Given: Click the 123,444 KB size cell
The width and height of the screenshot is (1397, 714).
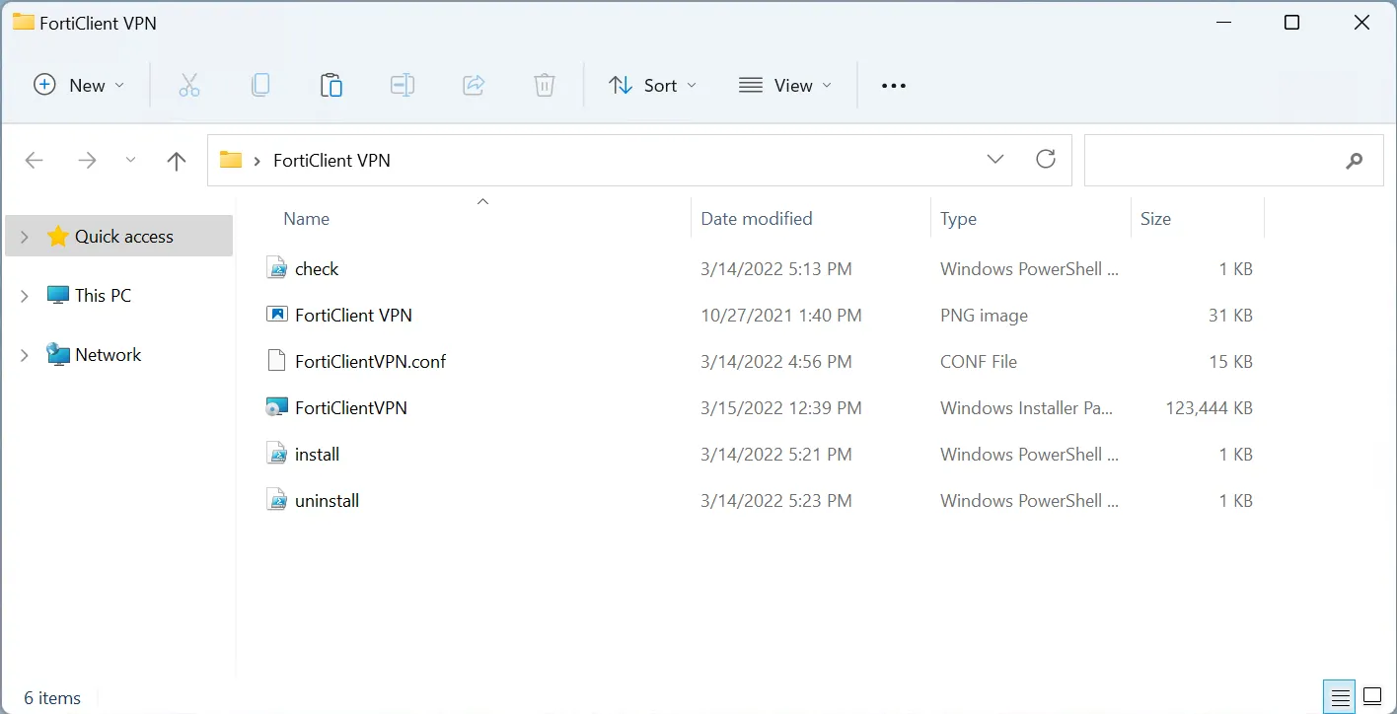Looking at the screenshot, I should pyautogui.click(x=1209, y=407).
